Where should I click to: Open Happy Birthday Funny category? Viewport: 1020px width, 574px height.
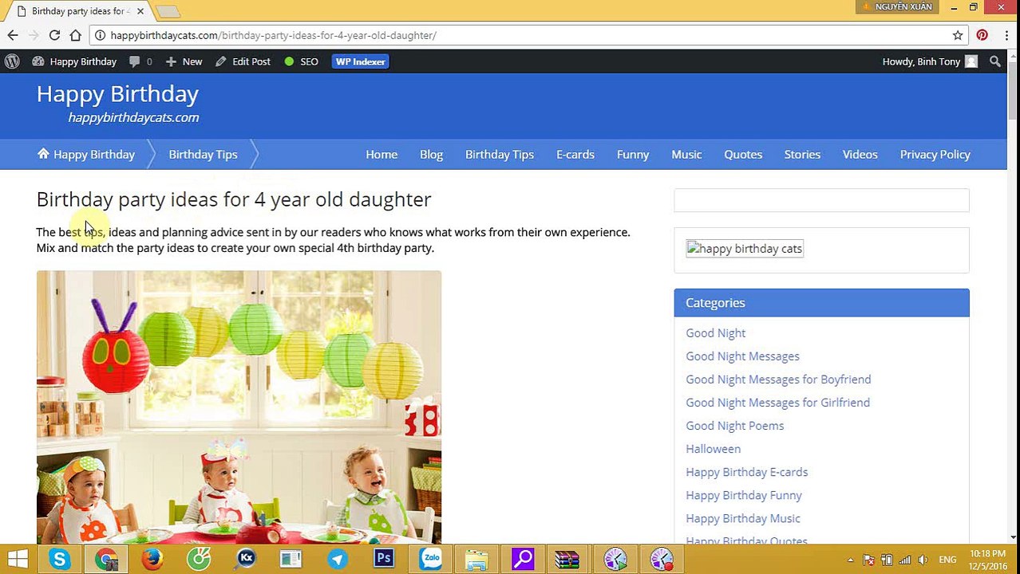click(x=743, y=494)
